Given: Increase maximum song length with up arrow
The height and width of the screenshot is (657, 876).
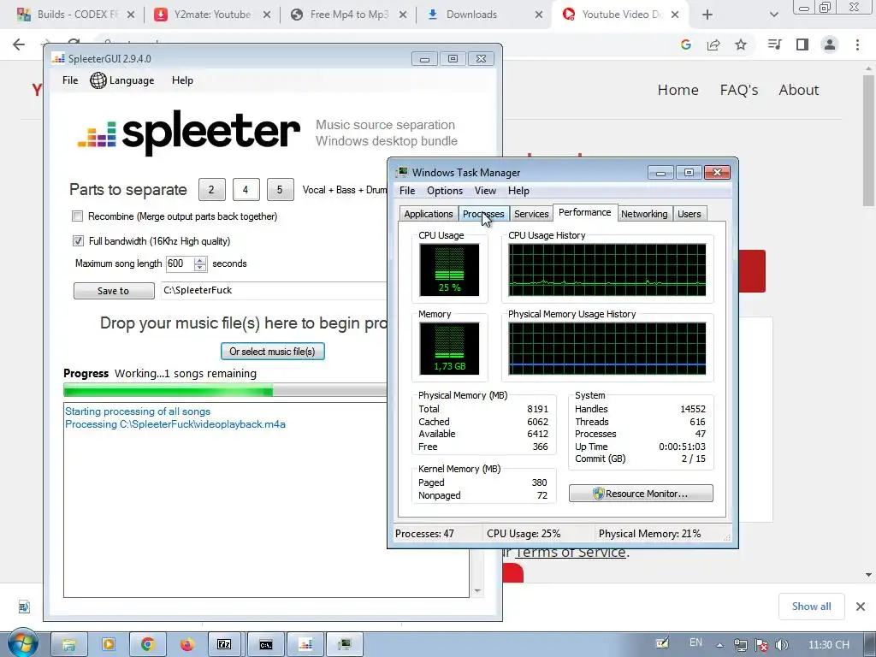Looking at the screenshot, I should coord(200,260).
